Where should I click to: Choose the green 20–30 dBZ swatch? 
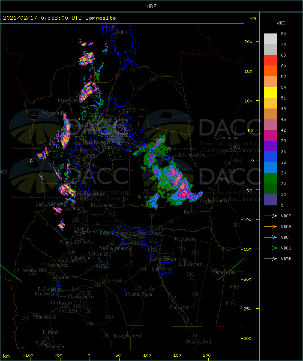pyautogui.click(x=270, y=178)
